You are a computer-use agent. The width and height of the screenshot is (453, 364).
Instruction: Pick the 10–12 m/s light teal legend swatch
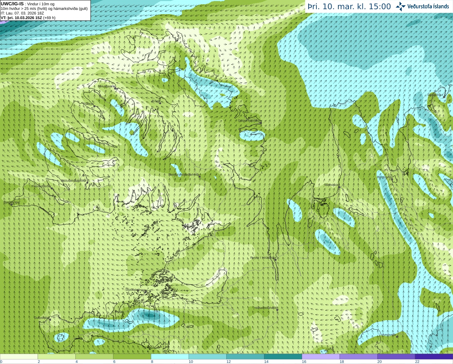(207, 357)
